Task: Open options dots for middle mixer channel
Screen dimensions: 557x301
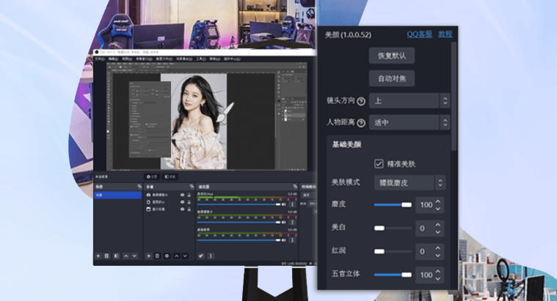Action: pos(292,223)
